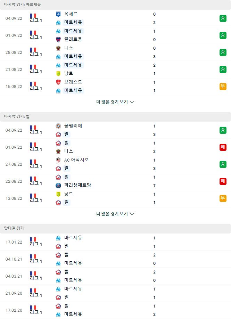Screen dimensions: 231x319
Task: Open the 마지막 경기: 릴 section header
Action: tap(115, 116)
